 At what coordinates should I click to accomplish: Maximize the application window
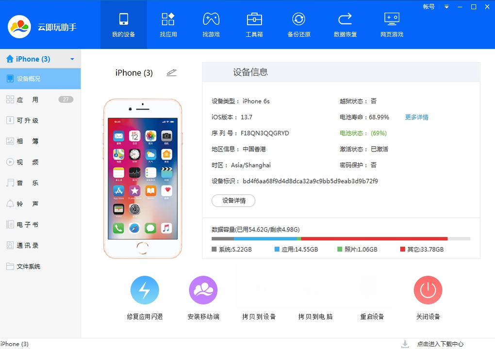[x=474, y=7]
